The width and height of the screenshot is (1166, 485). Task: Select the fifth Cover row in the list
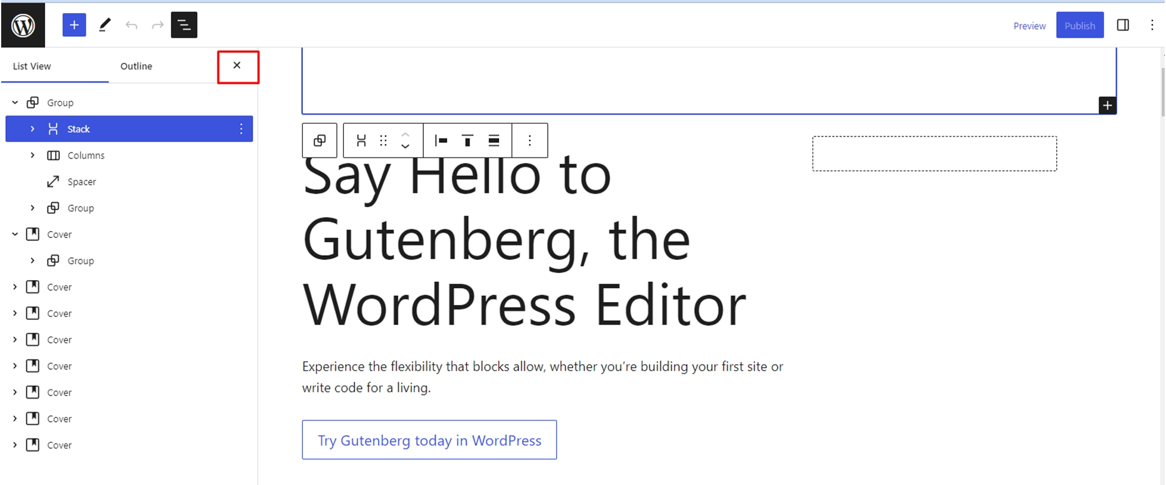click(x=129, y=366)
